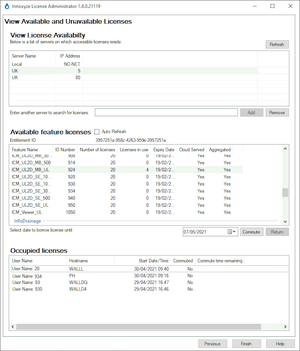Click the occupied licenses scroll right arrow
Screen dimensions: 300x351
285,327
